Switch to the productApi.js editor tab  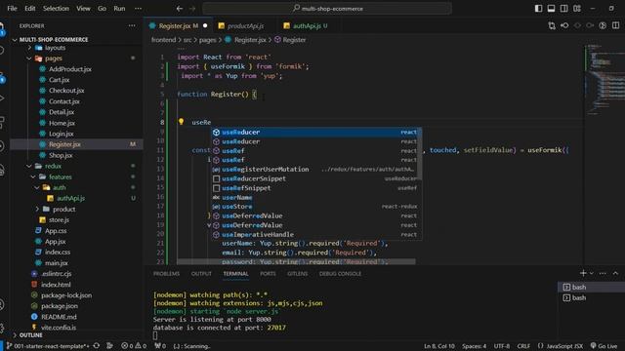click(x=245, y=26)
